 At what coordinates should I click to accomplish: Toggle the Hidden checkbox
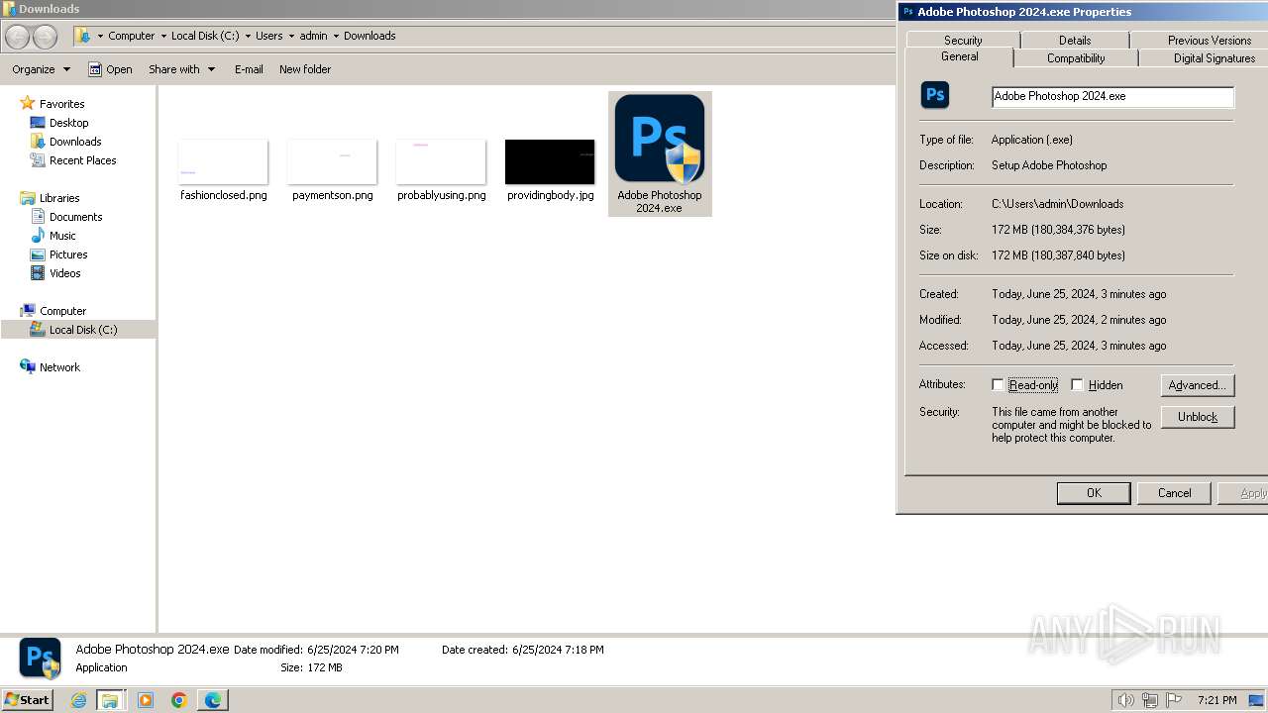(x=1077, y=385)
